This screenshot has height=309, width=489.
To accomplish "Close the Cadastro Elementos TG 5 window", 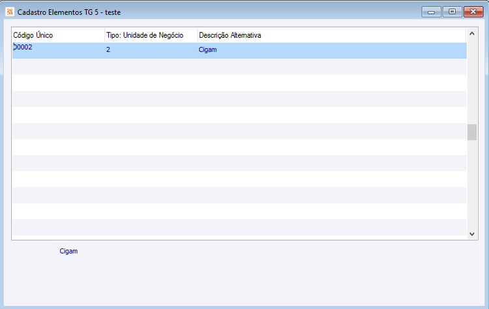I will pos(473,12).
